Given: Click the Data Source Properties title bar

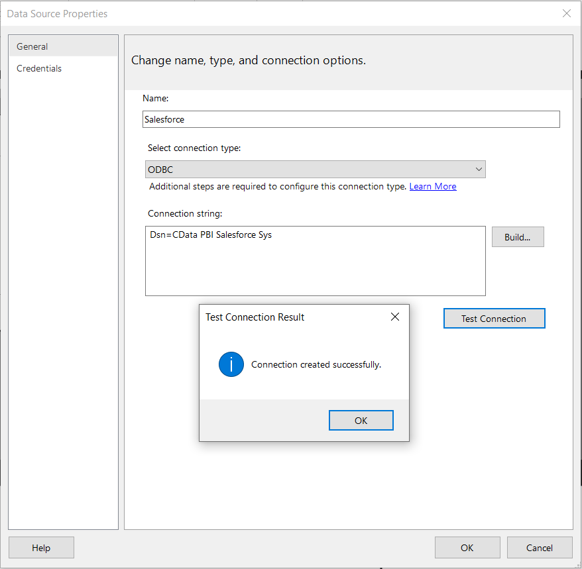Looking at the screenshot, I should pyautogui.click(x=265, y=13).
